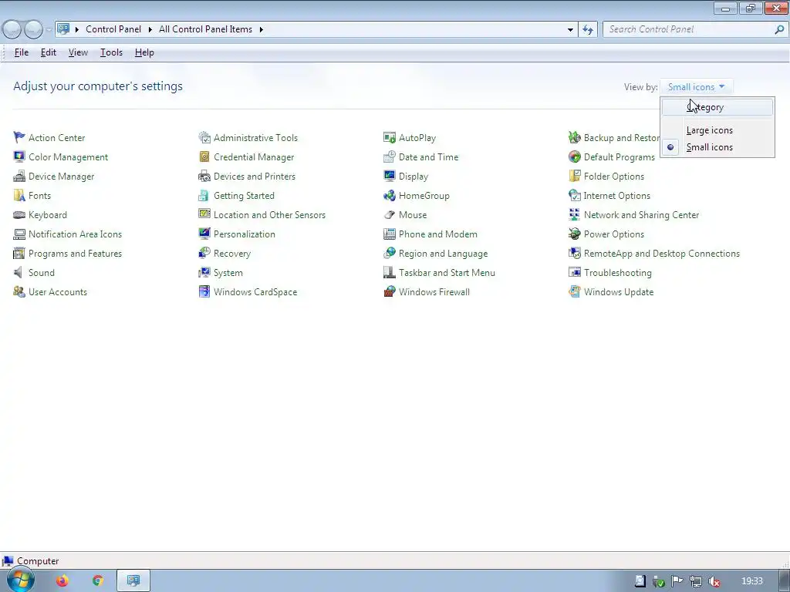Expand the arrow after All Control Panel Items
Screen dimensions: 790x592
tap(261, 29)
